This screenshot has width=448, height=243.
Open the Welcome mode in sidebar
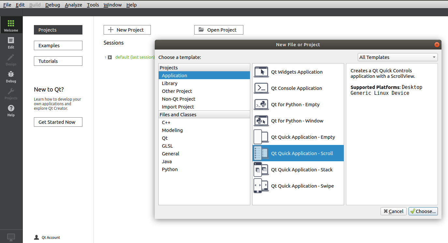[x=11, y=25]
